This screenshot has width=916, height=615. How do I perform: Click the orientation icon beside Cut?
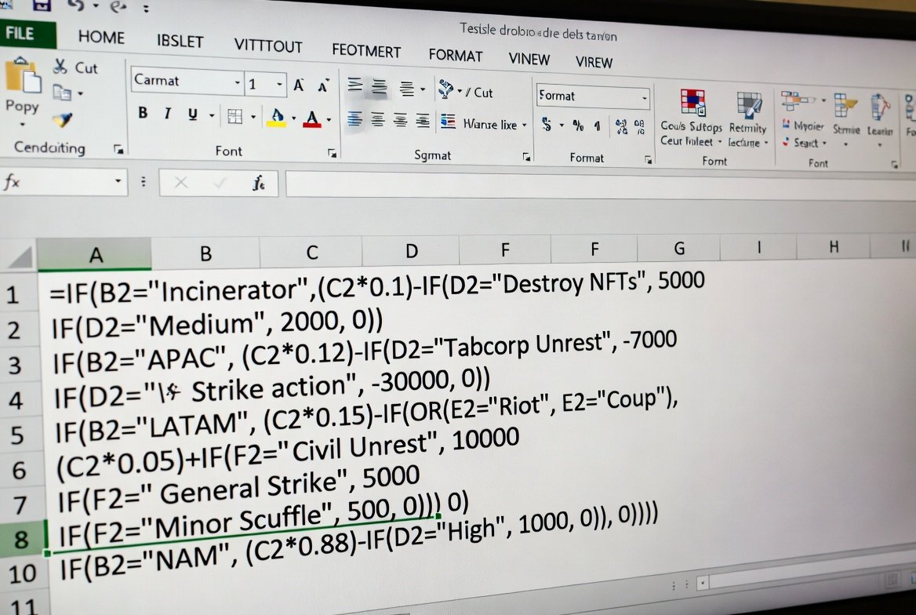pyautogui.click(x=445, y=89)
